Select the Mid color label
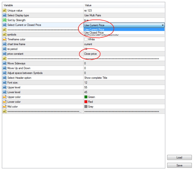Viewport: 194px width, 170px height. 12,107
